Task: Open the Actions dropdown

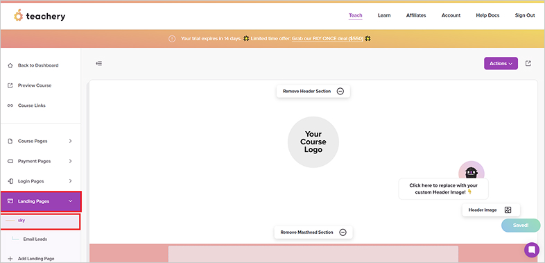Action: 501,63
